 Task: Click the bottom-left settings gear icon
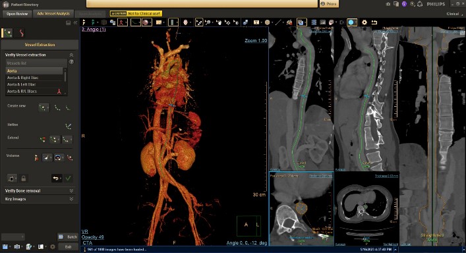point(53,247)
